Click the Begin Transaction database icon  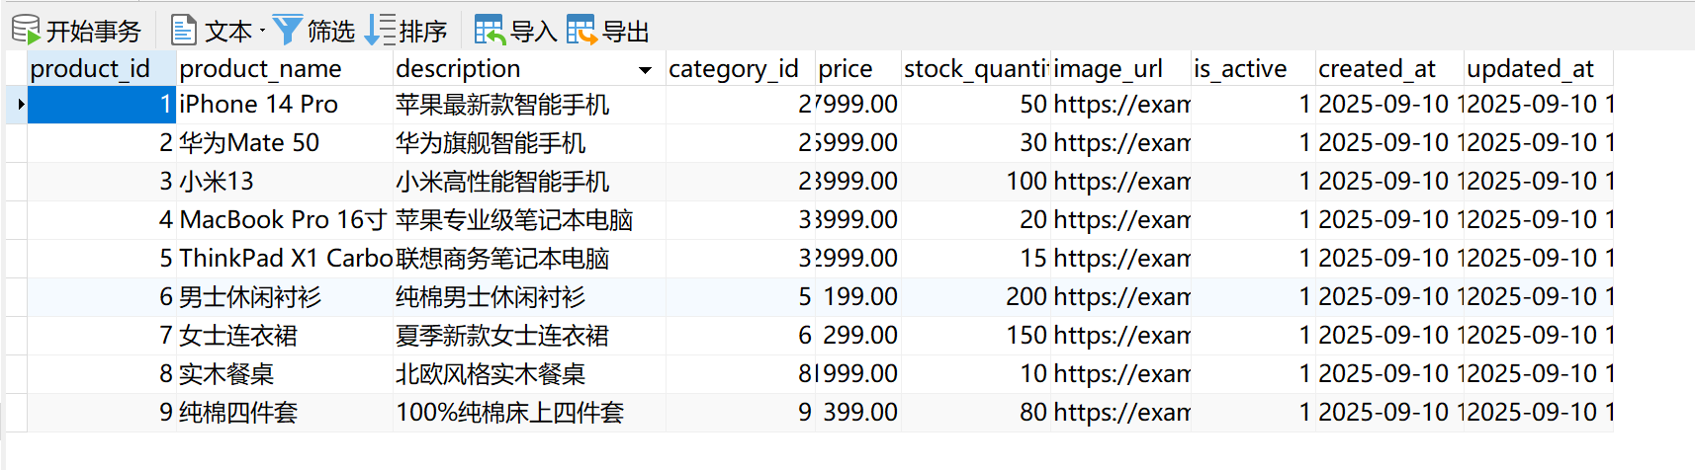pos(26,31)
